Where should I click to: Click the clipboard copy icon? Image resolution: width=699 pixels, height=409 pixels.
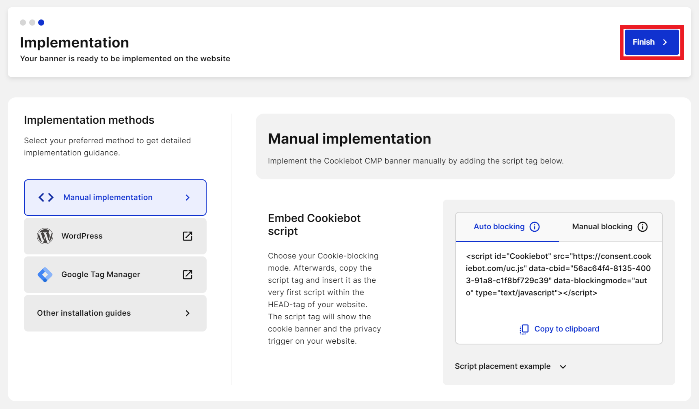[524, 329]
